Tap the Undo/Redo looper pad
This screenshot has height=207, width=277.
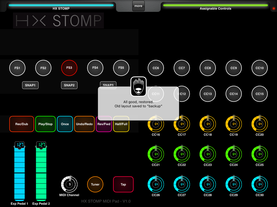84,124
